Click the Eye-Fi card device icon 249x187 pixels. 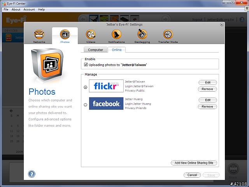pyautogui.click(x=9, y=38)
